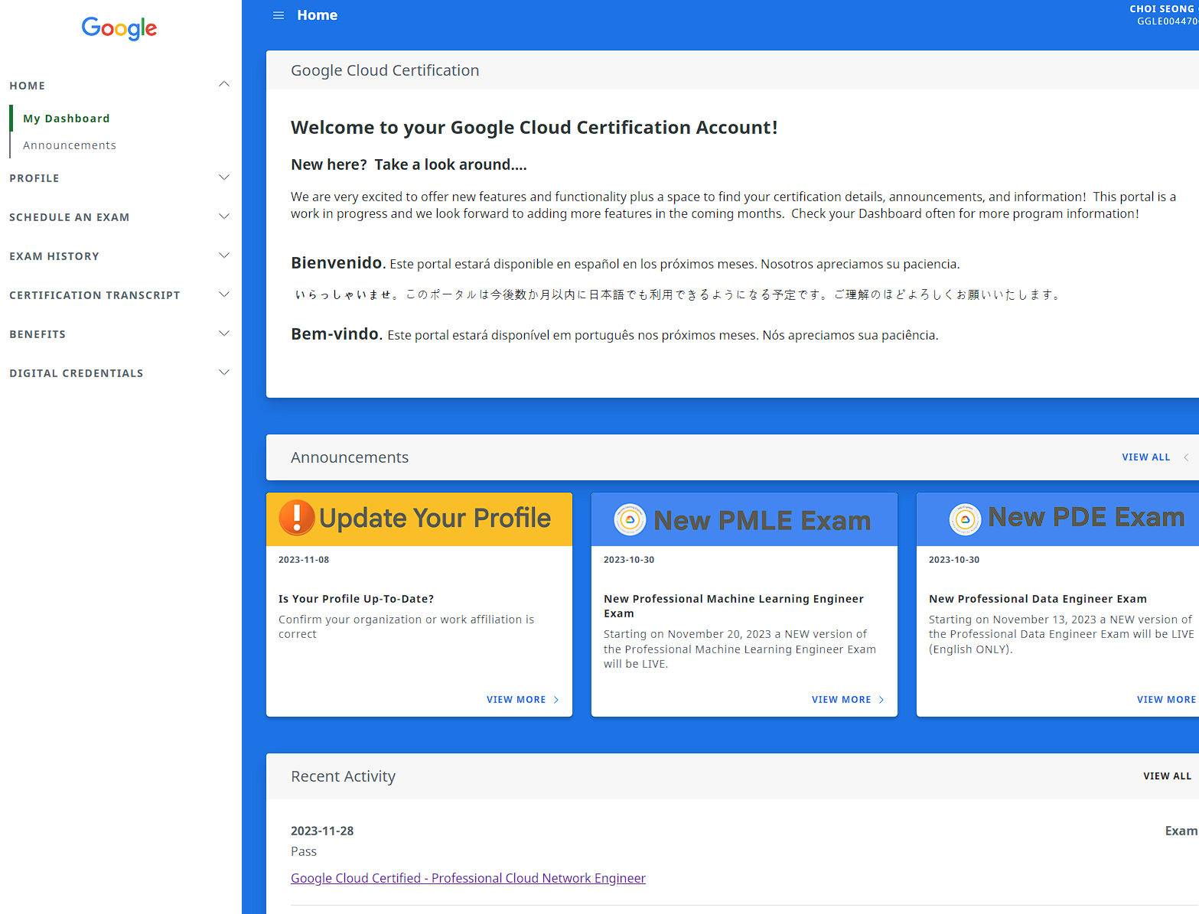This screenshot has height=914, width=1199.
Task: Click the Bem-vindo Portuguese welcome text
Action: tap(614, 334)
